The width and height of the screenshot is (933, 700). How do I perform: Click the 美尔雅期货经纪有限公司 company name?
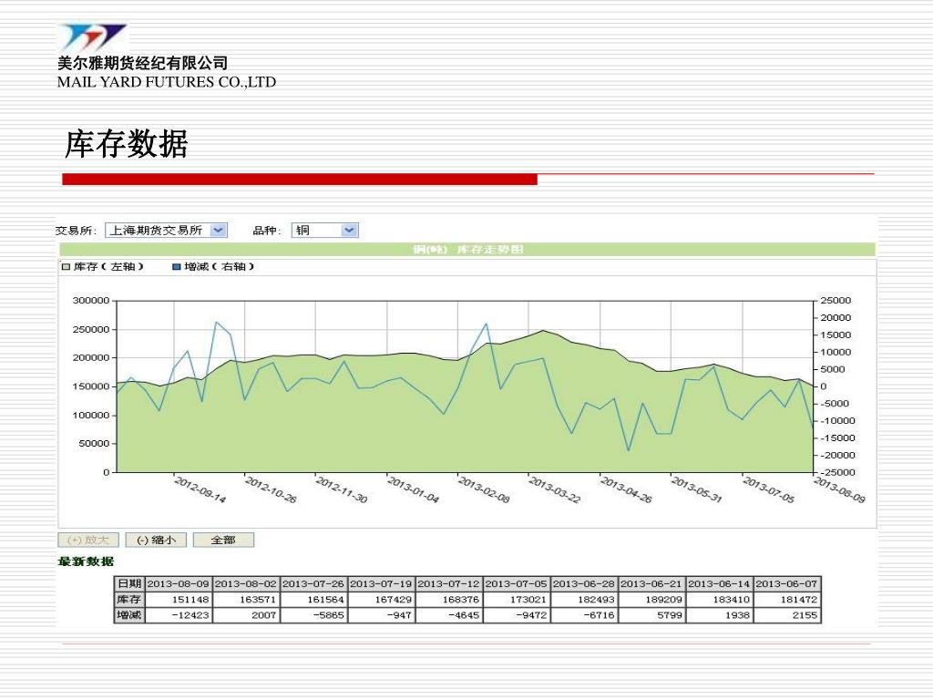[x=143, y=63]
